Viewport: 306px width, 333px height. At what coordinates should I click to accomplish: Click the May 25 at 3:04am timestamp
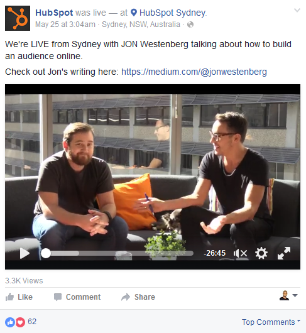[65, 25]
